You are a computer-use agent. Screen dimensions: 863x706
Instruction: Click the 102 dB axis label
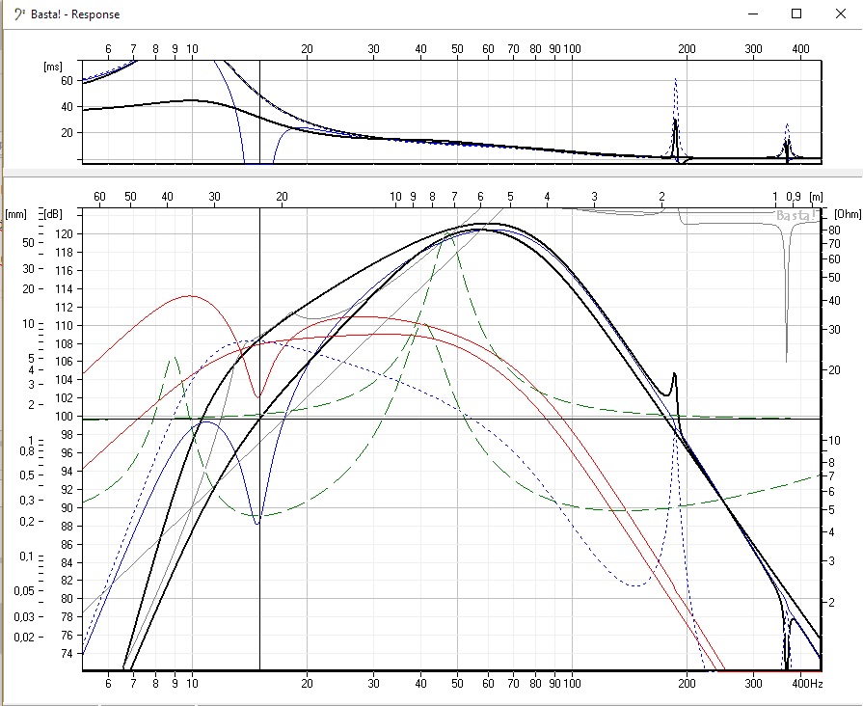[x=65, y=397]
